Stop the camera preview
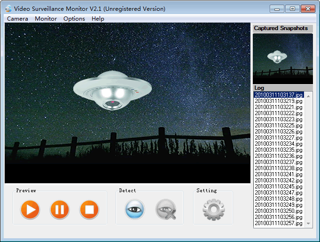 point(89,209)
